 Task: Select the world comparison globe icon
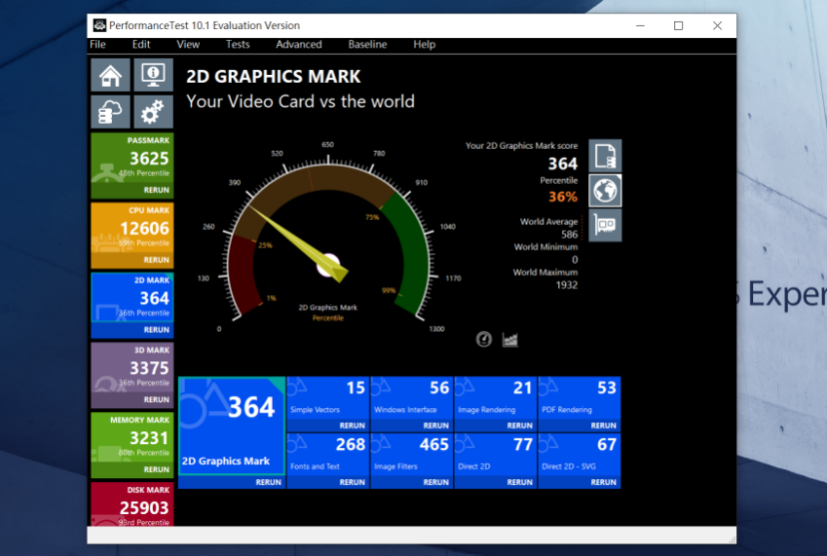tap(605, 190)
